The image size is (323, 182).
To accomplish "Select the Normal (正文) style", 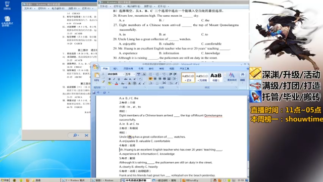I will coord(188,77).
